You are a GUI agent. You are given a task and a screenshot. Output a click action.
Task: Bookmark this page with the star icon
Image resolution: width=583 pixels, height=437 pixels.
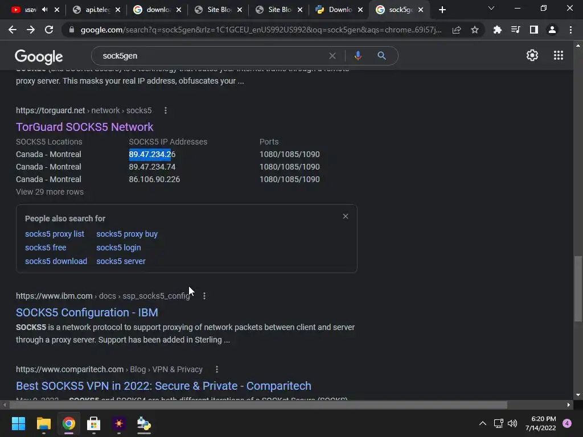pyautogui.click(x=475, y=30)
